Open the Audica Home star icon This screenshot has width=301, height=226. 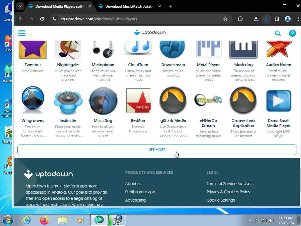279,49
